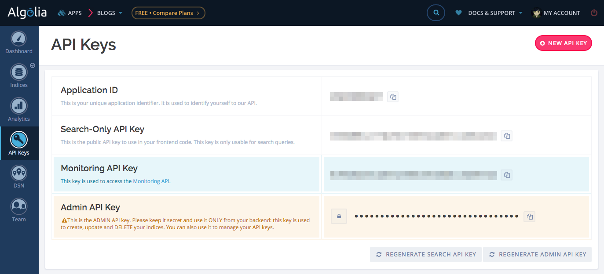The height and width of the screenshot is (274, 604).
Task: Click the APPS cubes icon
Action: 62,13
